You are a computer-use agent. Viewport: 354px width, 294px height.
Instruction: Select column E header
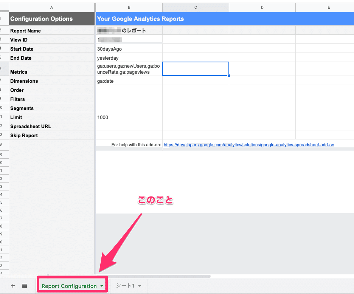coord(324,8)
